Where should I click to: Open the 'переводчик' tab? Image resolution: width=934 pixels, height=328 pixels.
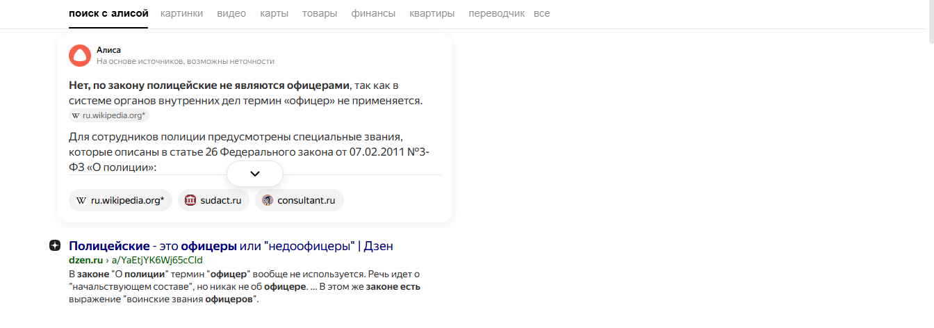pyautogui.click(x=496, y=13)
